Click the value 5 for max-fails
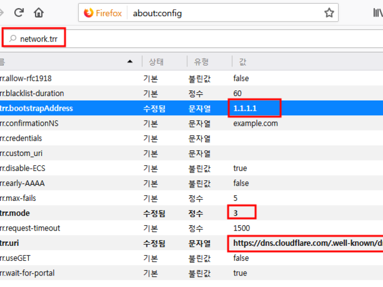383x287 pixels. (236, 198)
